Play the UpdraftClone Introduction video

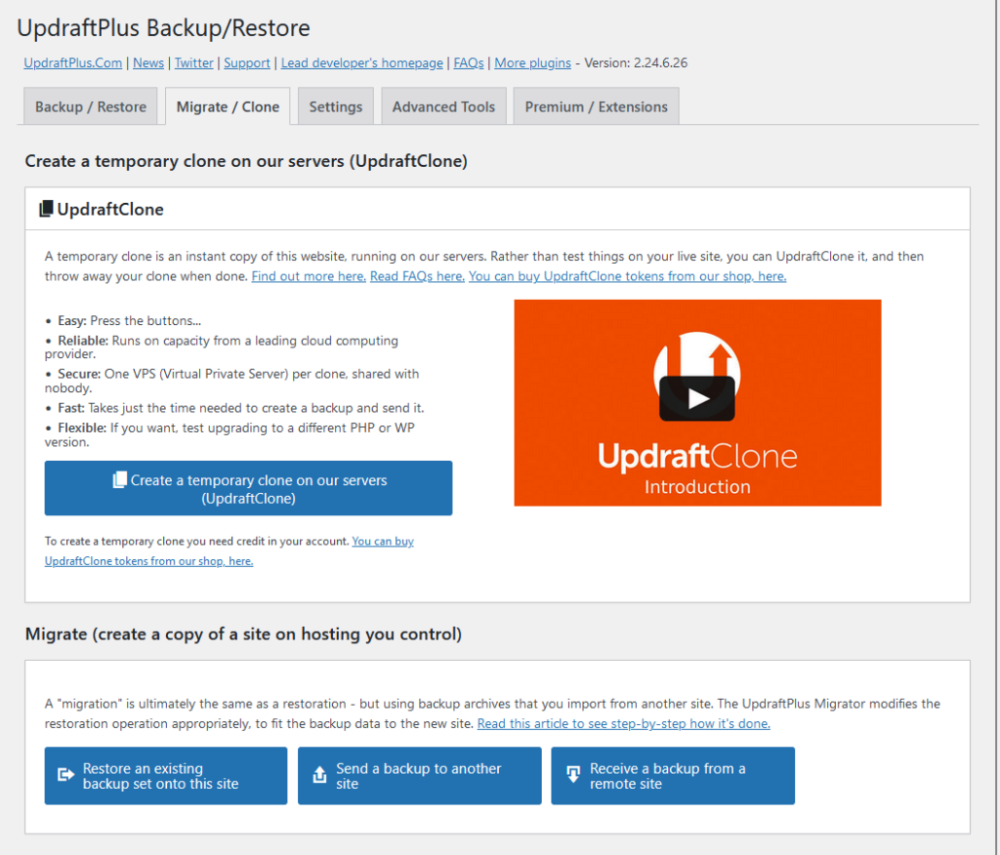click(x=696, y=398)
